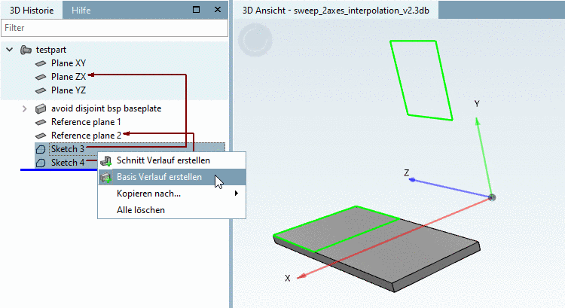Select the Plane YZ label
The height and width of the screenshot is (308, 565).
pos(69,90)
